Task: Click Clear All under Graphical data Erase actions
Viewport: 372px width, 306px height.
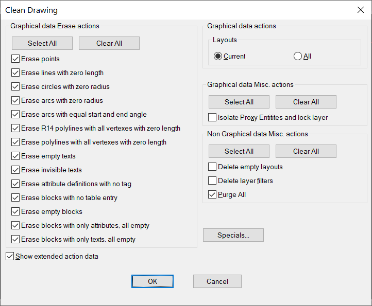Action: [109, 43]
